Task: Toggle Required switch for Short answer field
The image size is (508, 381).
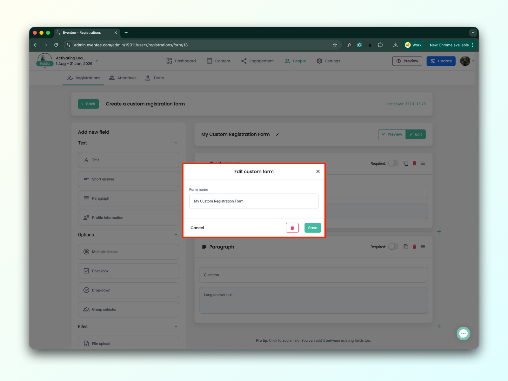Action: coord(393,163)
